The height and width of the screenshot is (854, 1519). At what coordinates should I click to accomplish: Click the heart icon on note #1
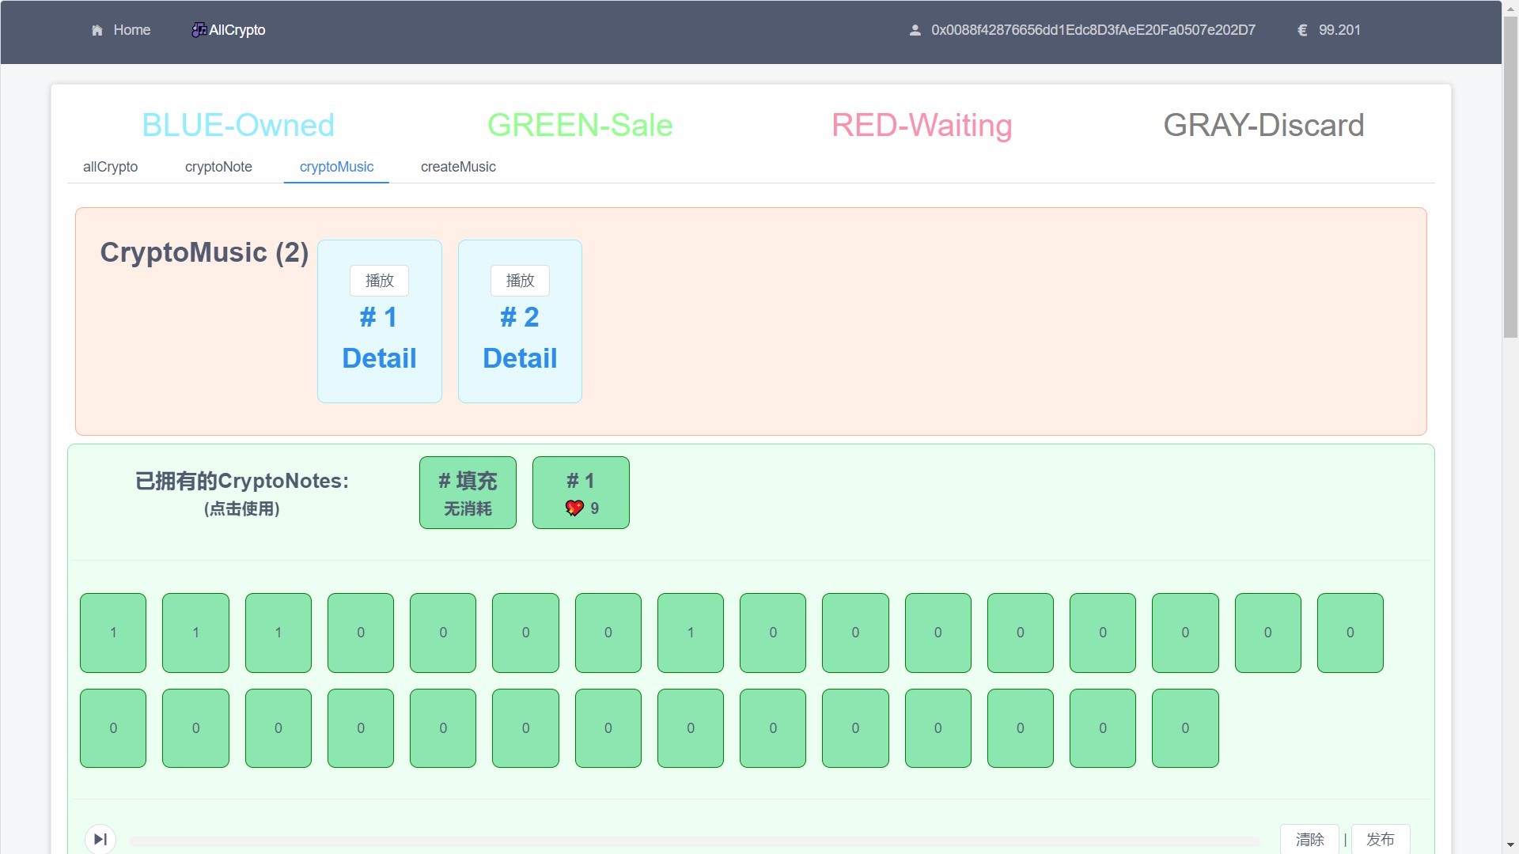(x=574, y=508)
